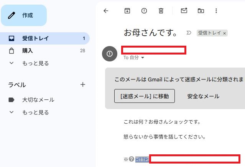Delete this email with trash icon
Viewport: 245px width, 167px height.
(161, 11)
